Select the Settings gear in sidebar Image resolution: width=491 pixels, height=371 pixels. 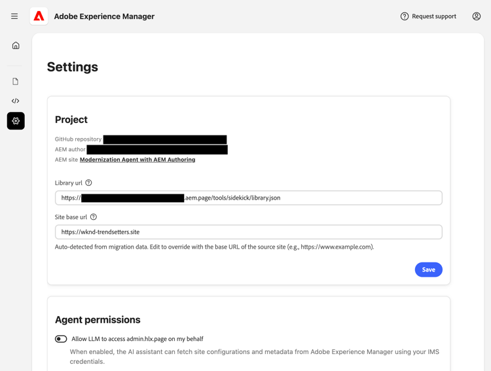click(x=16, y=121)
